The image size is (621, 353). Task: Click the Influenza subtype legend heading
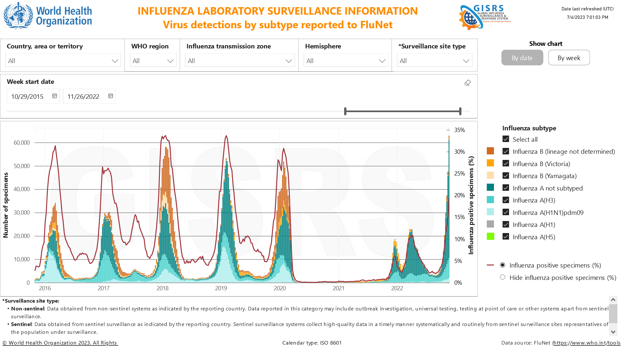[x=529, y=128]
